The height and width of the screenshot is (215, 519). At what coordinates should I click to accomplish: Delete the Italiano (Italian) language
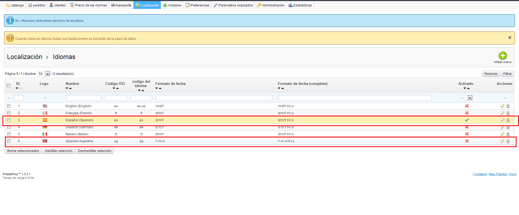[x=508, y=134]
